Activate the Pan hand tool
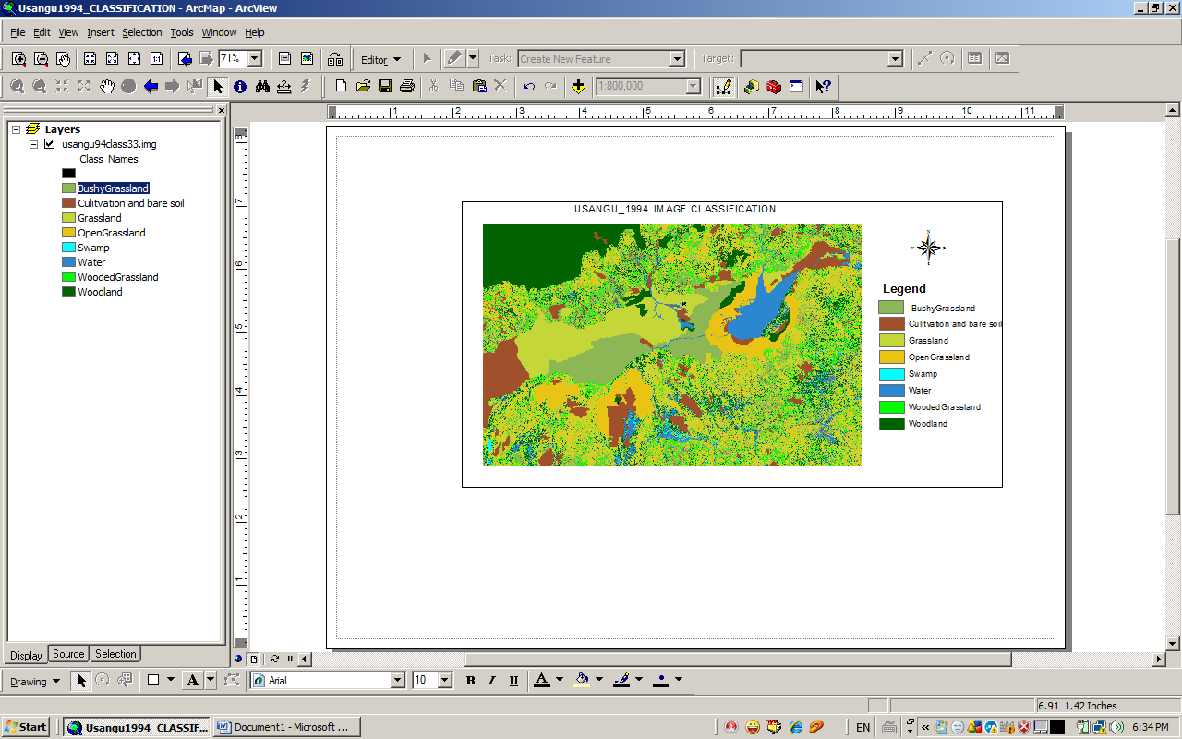 (107, 86)
